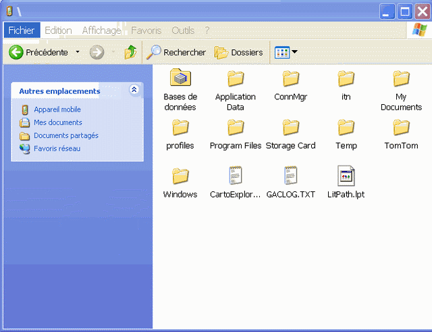This screenshot has width=432, height=332.
Task: Select the CartoExplorer text file icon
Action: click(x=236, y=176)
